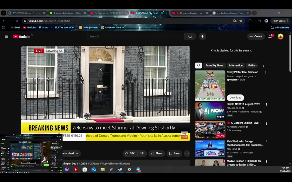Screen dimensions: 292x182
Task: Open the YouTube guide hamburger menu
Action: [x=7, y=36]
